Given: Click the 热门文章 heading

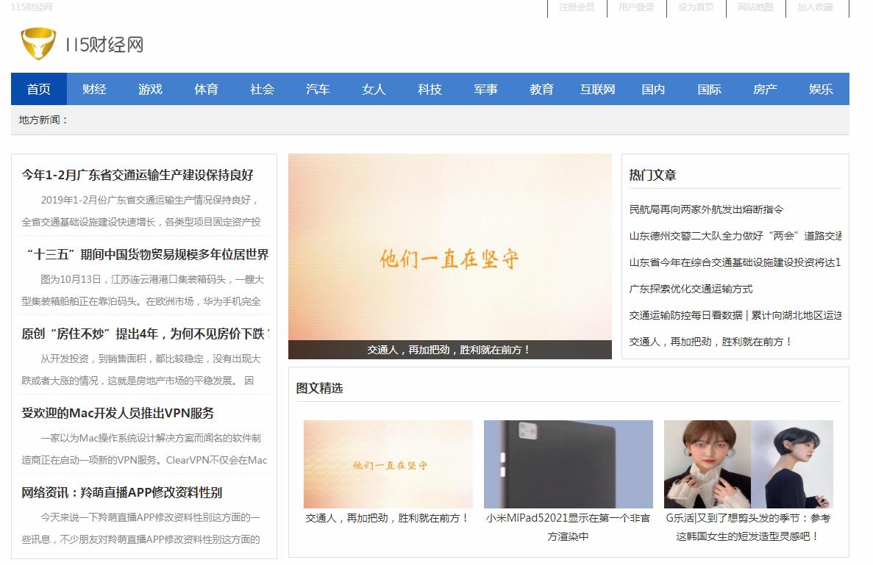Looking at the screenshot, I should pos(652,175).
